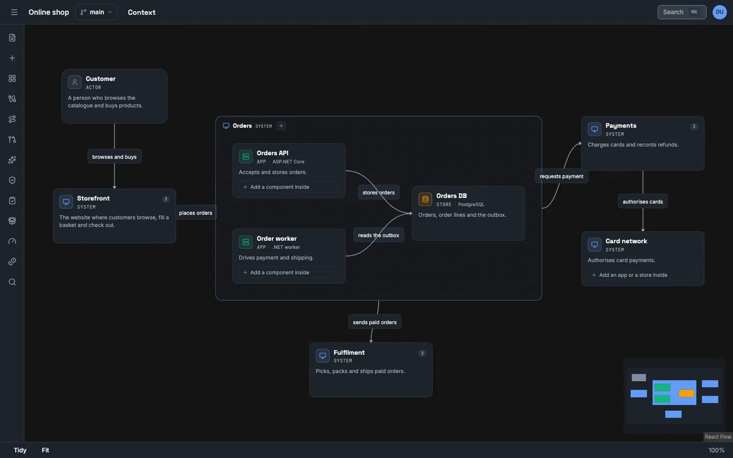The width and height of the screenshot is (733, 458).
Task: Open the clipboard check icon in the sidebar
Action: click(x=12, y=201)
